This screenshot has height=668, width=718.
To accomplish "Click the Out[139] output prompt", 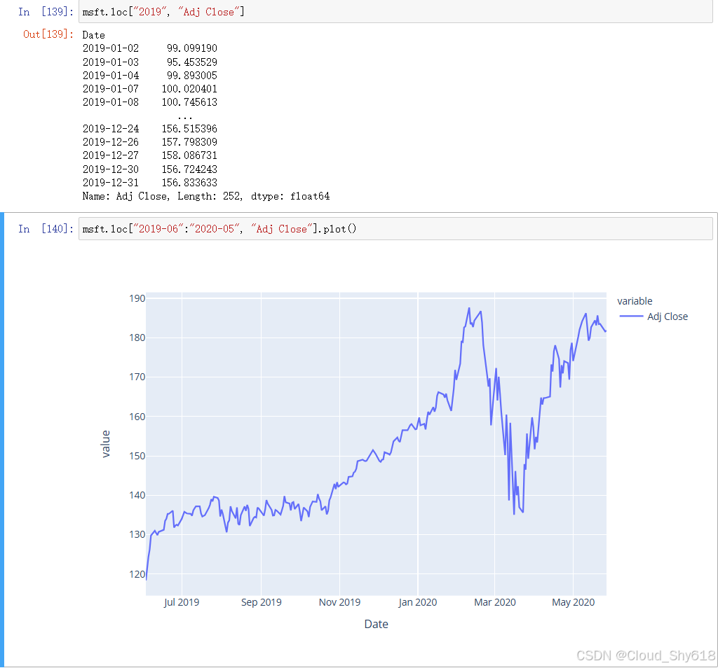I will (x=48, y=34).
